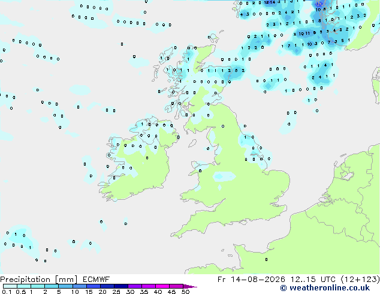Click the 'ECMWF' model label

click(x=96, y=280)
